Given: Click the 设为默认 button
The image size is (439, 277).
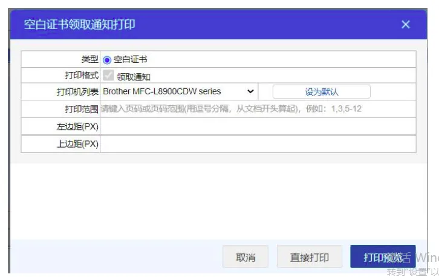Looking at the screenshot, I should click(x=322, y=91).
